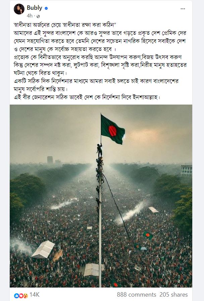Click the small flag held in the crowd
The height and width of the screenshot is (301, 204).
click(148, 235)
